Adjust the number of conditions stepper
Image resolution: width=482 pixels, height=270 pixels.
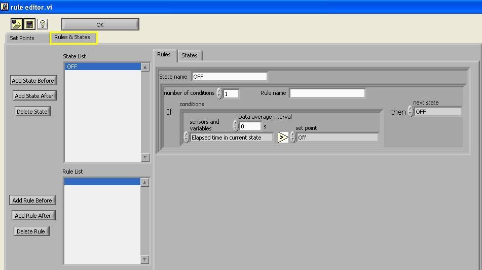point(219,93)
